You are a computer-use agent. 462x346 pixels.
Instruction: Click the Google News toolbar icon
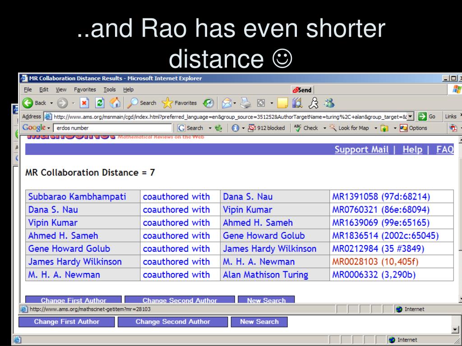218,128
